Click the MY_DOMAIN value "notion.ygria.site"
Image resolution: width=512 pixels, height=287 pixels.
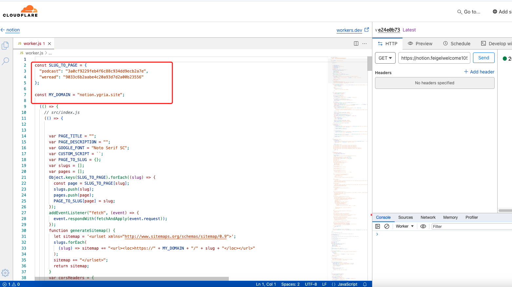101,95
